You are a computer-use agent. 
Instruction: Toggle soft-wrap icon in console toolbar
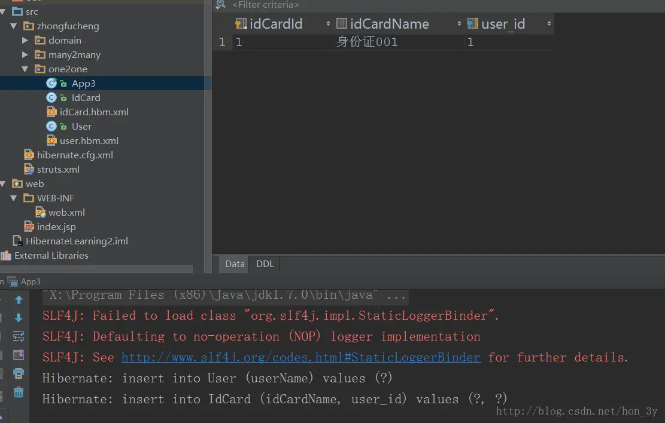point(19,336)
